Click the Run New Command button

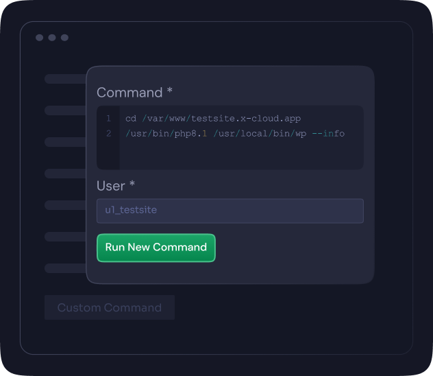pos(156,248)
